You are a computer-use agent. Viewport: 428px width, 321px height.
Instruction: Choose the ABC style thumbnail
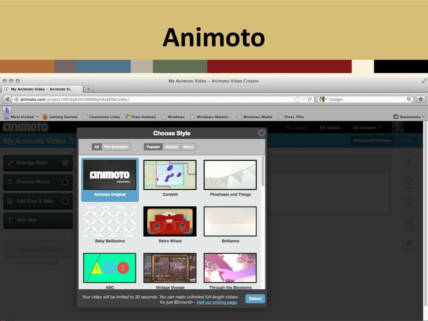point(110,268)
